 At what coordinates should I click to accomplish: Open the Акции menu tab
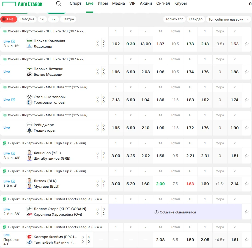[146, 4]
